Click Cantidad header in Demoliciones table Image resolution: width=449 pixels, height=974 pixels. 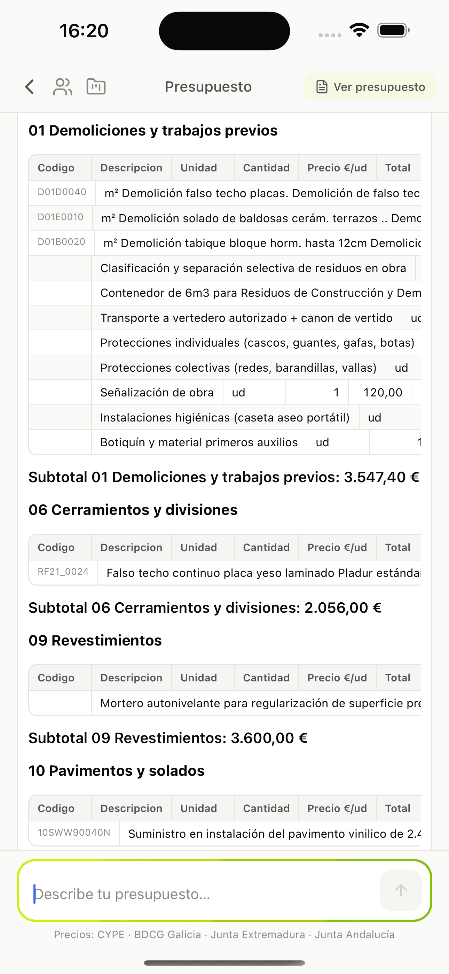point(266,168)
